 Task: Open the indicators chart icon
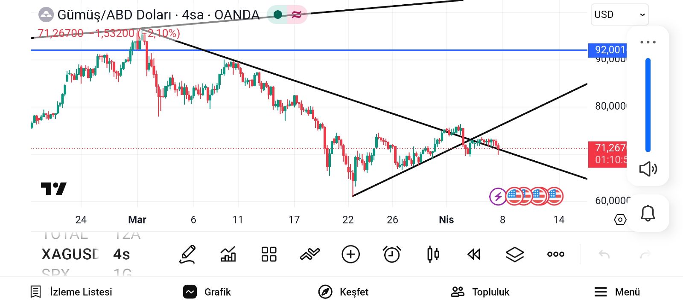(x=228, y=255)
